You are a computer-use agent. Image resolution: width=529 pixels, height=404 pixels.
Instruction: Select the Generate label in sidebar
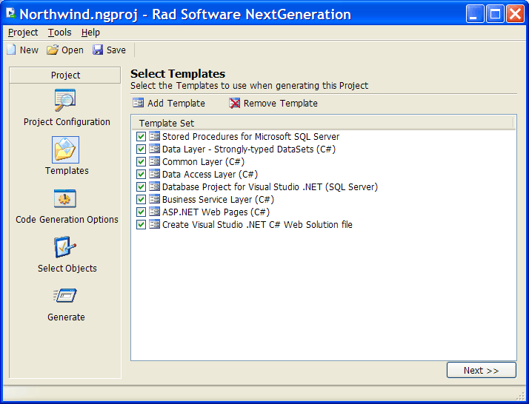(x=66, y=317)
